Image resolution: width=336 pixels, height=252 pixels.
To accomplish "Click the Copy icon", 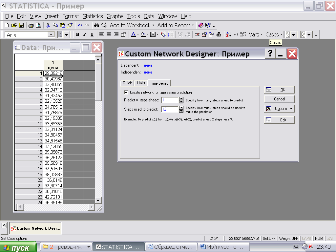I will pos(55,25).
